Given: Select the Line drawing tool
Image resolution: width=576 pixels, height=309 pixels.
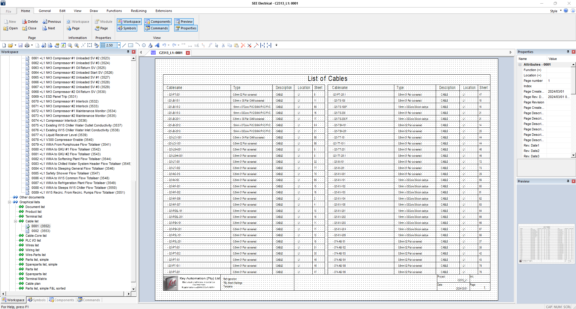Looking at the screenshot, I should 124,45.
